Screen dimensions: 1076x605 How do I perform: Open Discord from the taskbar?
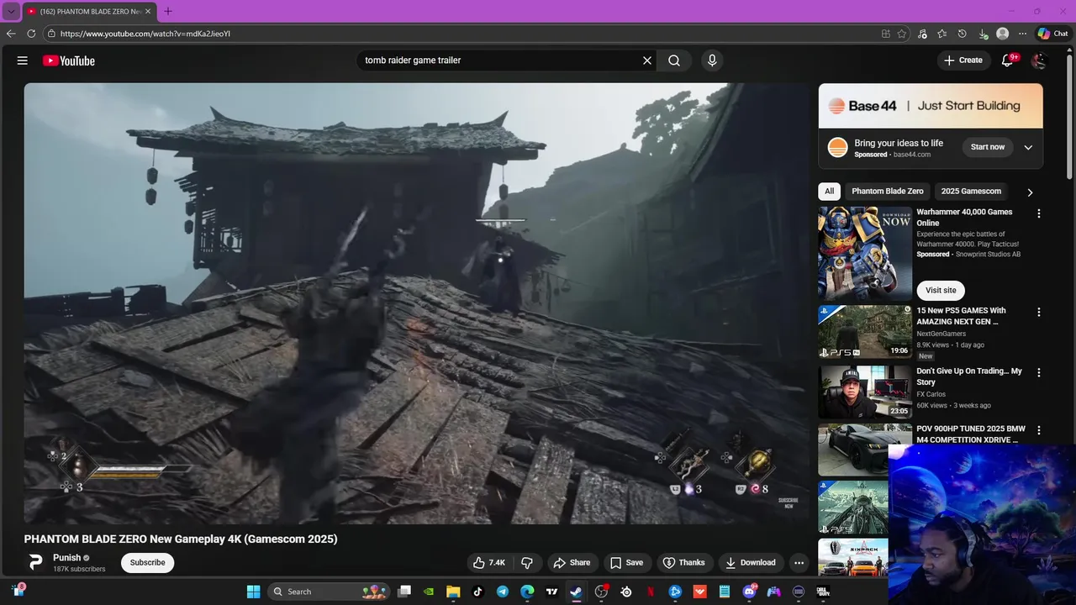pos(749,592)
